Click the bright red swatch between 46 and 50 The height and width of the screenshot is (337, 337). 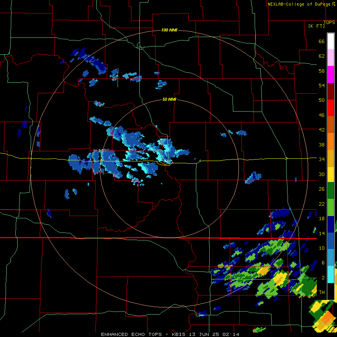[331, 108]
